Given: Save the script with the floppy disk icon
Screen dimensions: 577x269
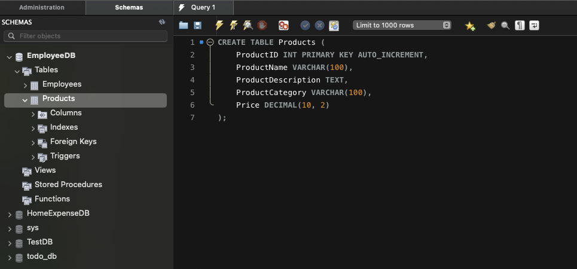Looking at the screenshot, I should (x=198, y=26).
